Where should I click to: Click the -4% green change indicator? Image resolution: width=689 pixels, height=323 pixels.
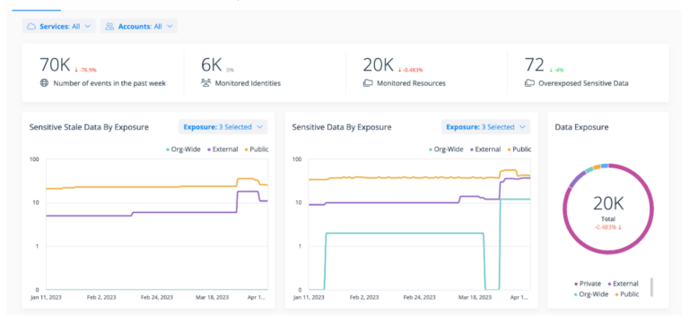point(557,70)
